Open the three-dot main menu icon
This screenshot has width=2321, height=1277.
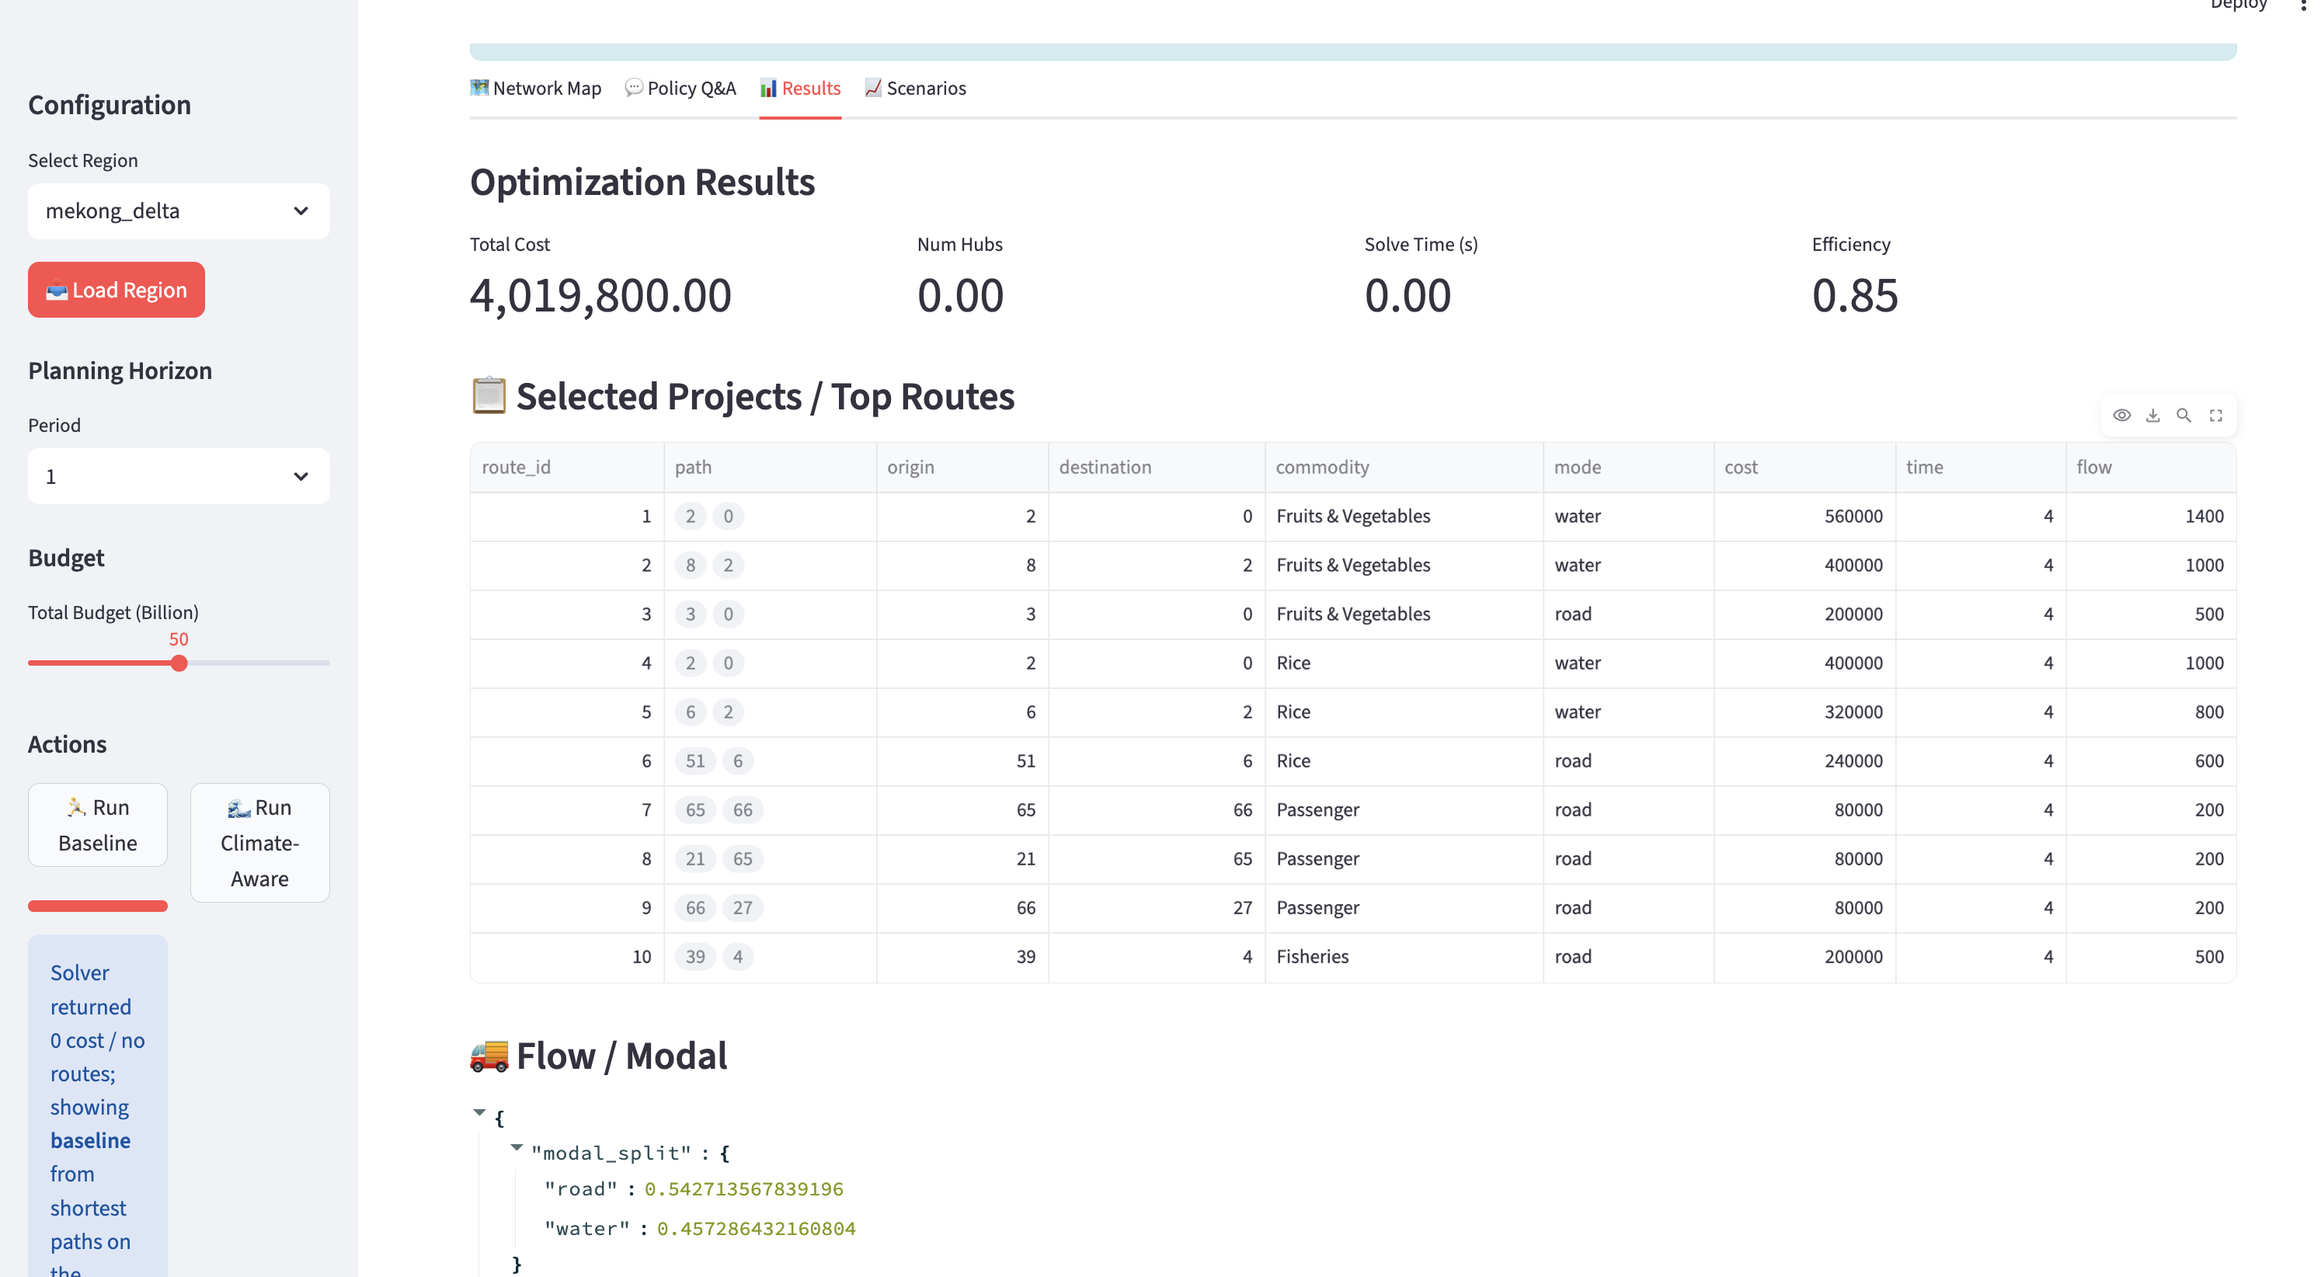click(2303, 5)
